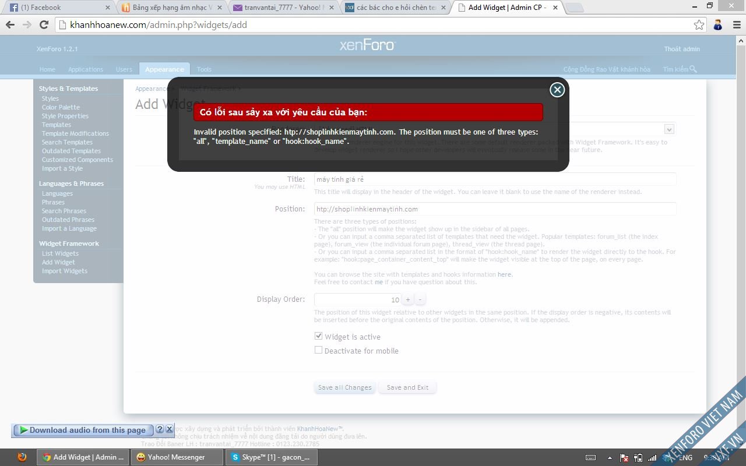Screen dimensions: 746x466
Task: Click the Tìm kiếm search magnifier
Action: [x=693, y=69]
